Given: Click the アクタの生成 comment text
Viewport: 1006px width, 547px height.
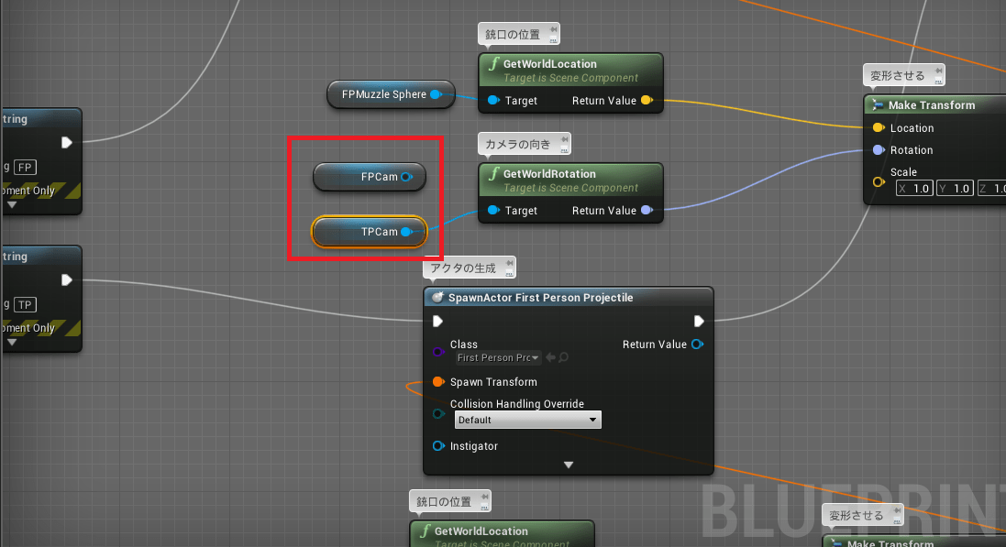Looking at the screenshot, I should click(x=463, y=268).
